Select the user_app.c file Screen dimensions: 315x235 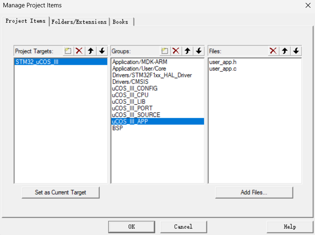pyautogui.click(x=255, y=69)
